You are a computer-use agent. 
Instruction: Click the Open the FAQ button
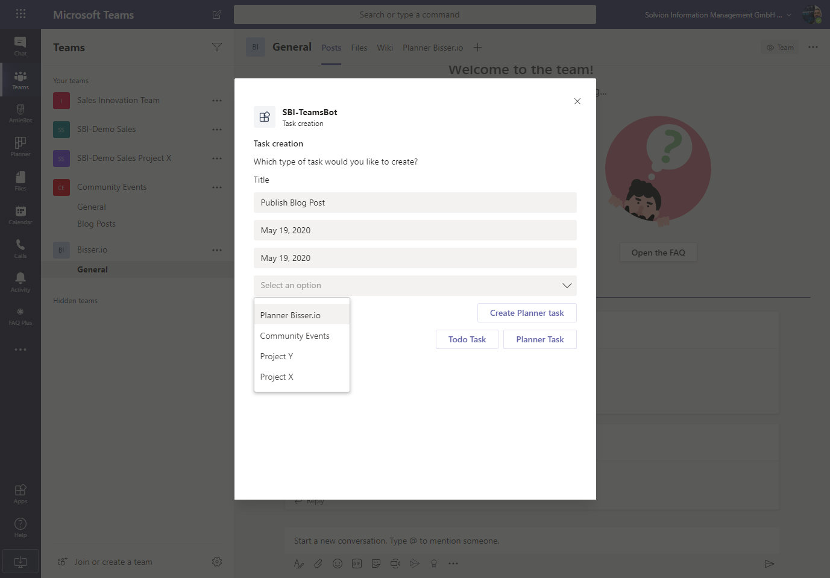(x=658, y=253)
